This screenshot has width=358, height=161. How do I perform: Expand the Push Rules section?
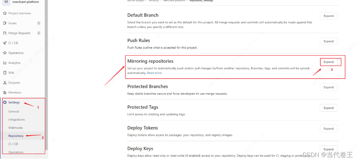(x=328, y=41)
